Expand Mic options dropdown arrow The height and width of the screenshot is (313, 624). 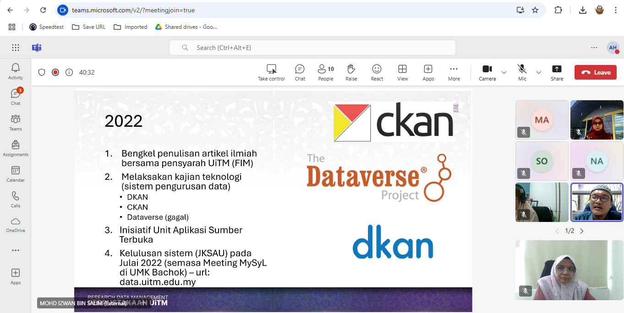tap(539, 72)
